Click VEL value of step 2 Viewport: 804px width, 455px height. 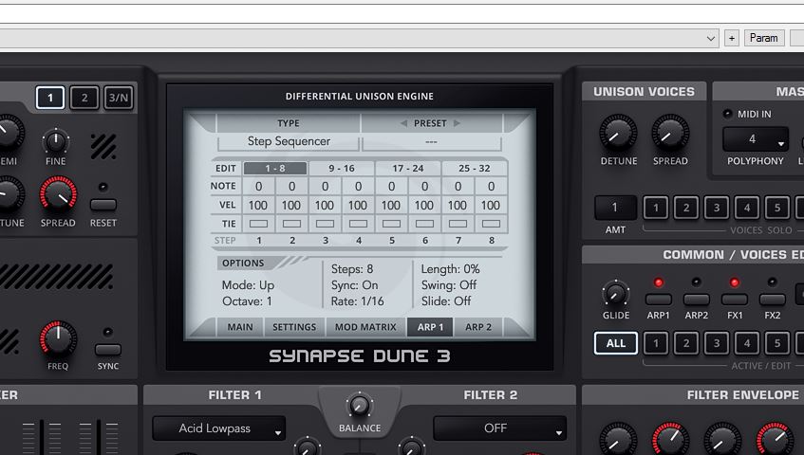click(291, 206)
